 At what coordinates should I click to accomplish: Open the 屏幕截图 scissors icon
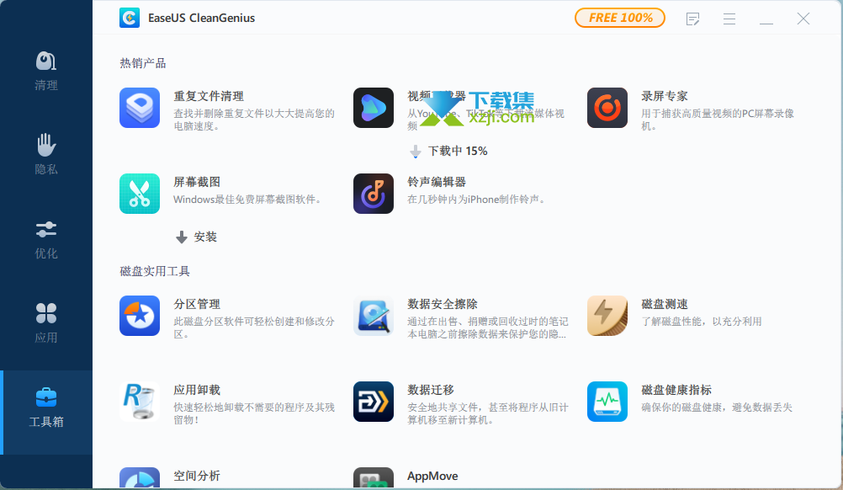[x=140, y=194]
